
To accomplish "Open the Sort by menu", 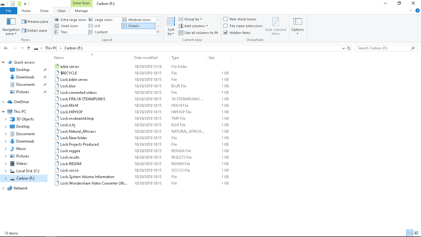I will [171, 26].
